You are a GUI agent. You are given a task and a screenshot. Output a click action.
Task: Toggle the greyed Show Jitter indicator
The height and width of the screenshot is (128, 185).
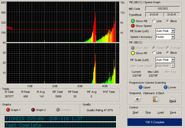(x=133, y=48)
